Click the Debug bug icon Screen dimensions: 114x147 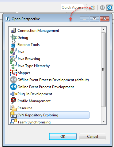click(x=13, y=37)
